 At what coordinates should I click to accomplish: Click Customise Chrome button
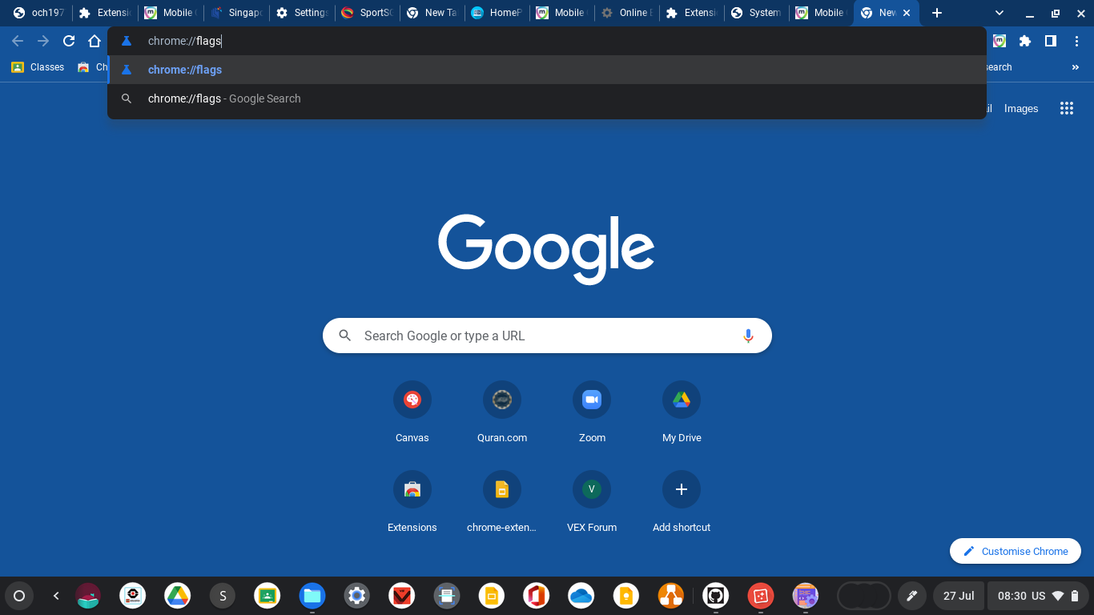[1015, 551]
